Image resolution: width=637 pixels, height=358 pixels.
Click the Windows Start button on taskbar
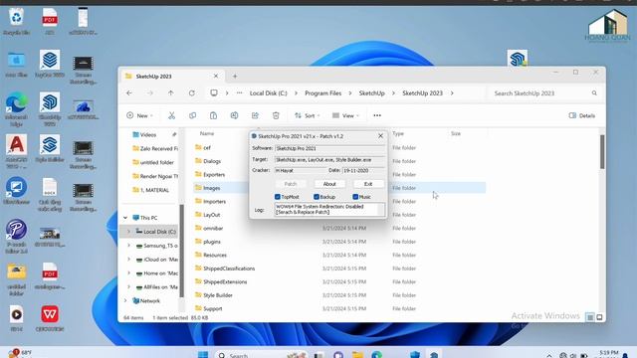pos(203,355)
